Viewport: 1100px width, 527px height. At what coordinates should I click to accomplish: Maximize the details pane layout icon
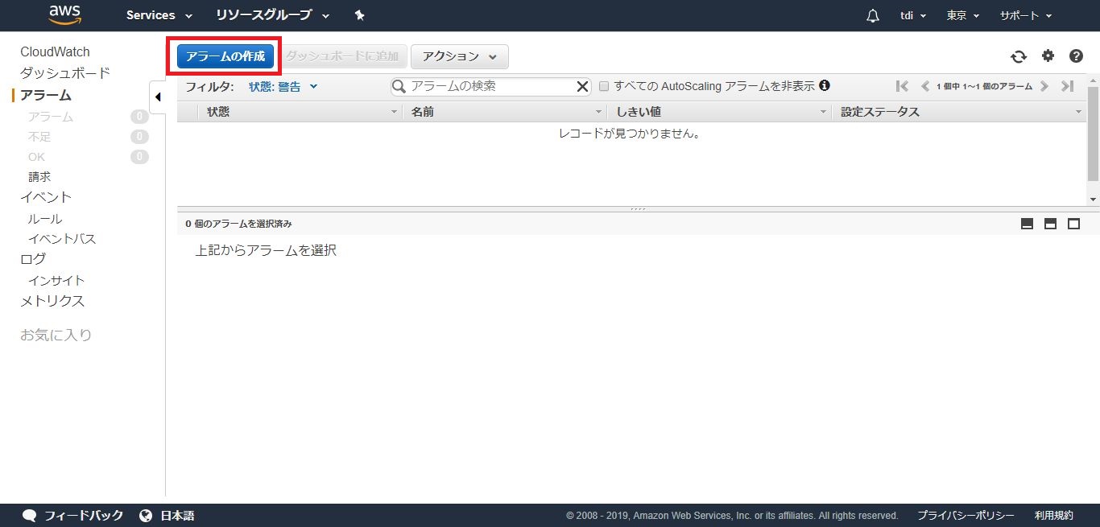tap(1073, 224)
